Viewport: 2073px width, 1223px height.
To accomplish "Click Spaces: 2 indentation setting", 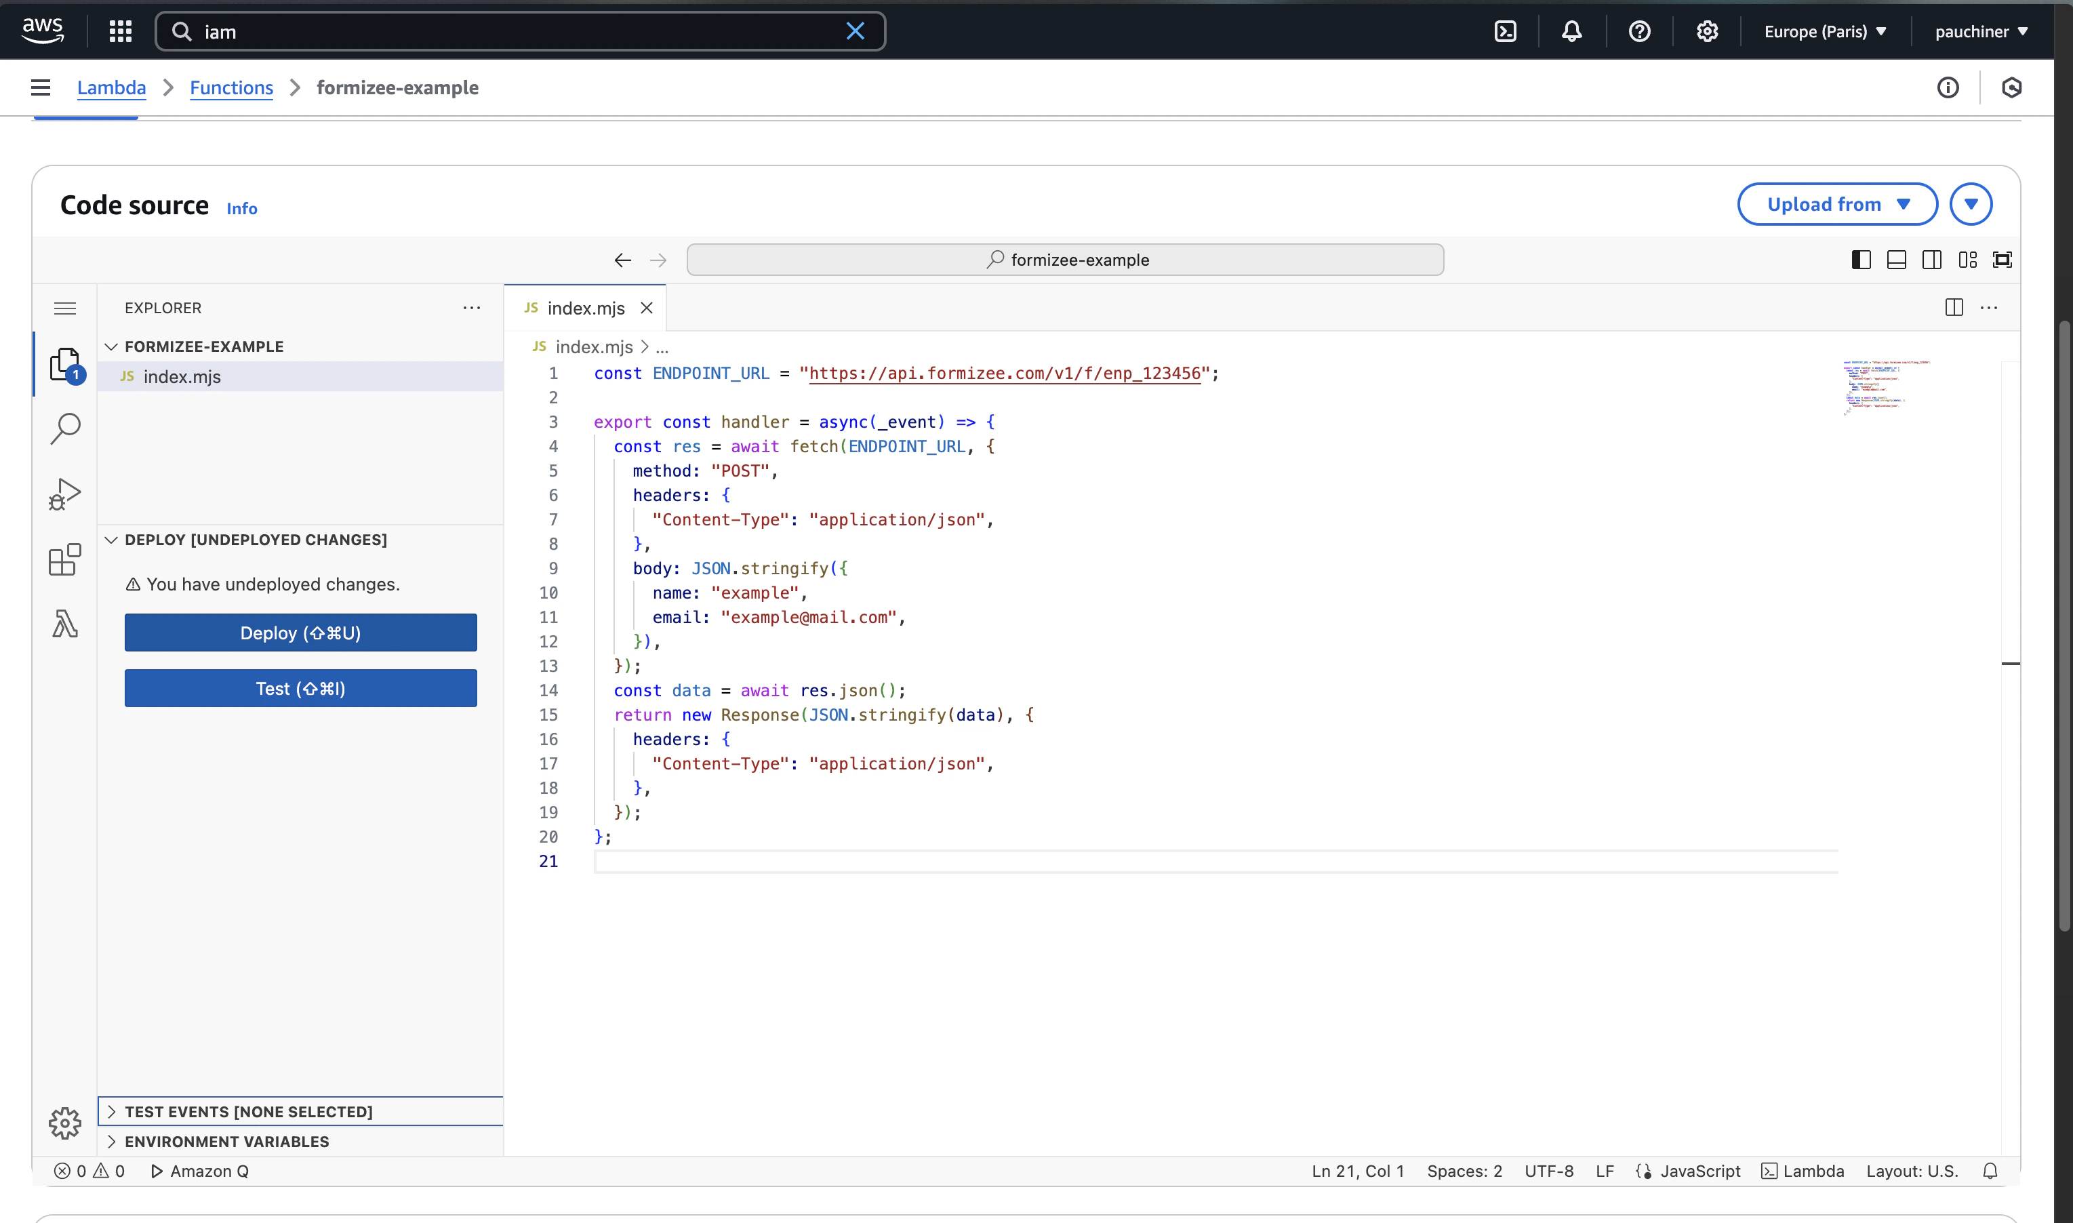I will (x=1464, y=1171).
